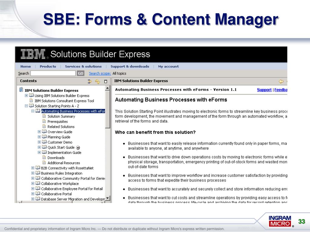Screen dimensions: 310x232
Task: Open the Support link
Action: coord(264,90)
